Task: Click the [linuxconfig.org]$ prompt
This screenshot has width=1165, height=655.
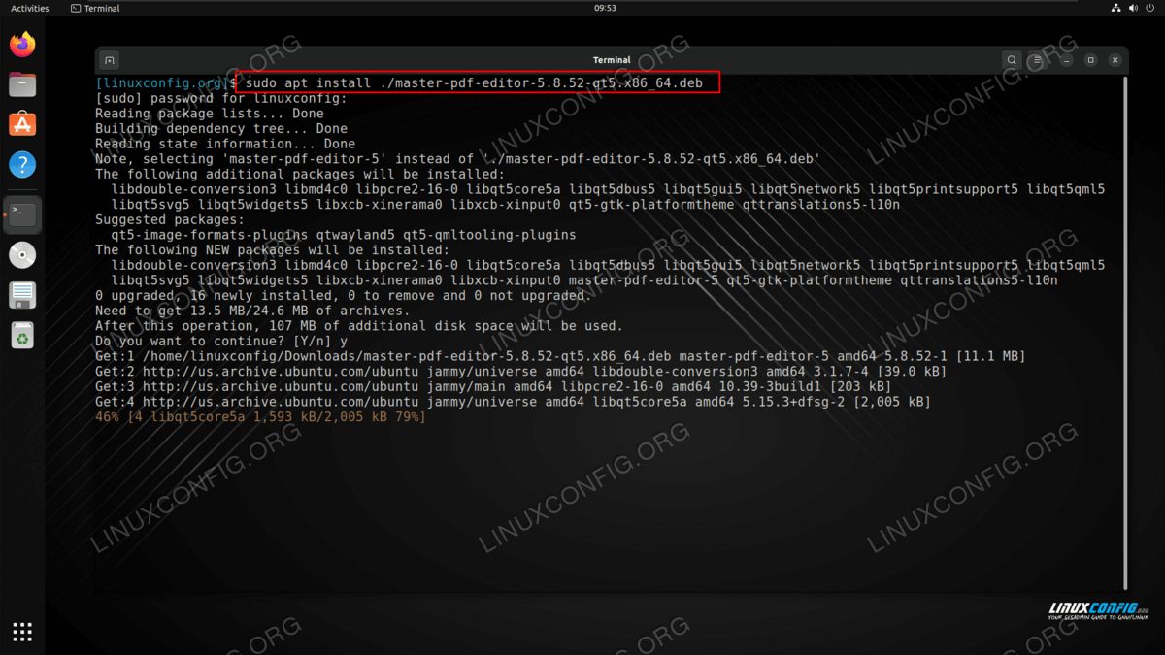Action: point(166,82)
